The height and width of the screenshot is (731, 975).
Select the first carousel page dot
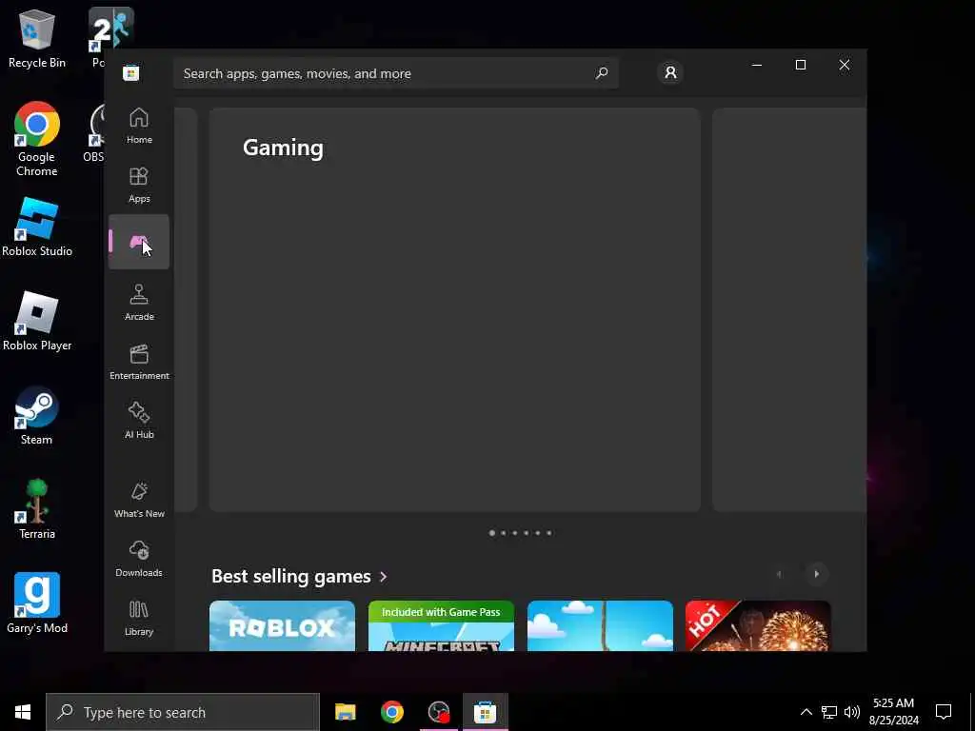492,533
